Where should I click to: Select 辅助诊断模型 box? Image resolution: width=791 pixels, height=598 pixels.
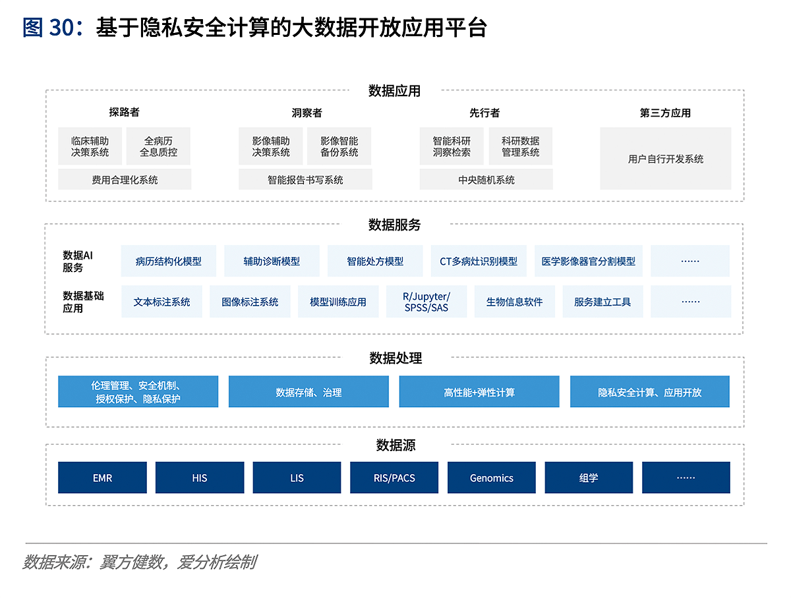(x=272, y=261)
